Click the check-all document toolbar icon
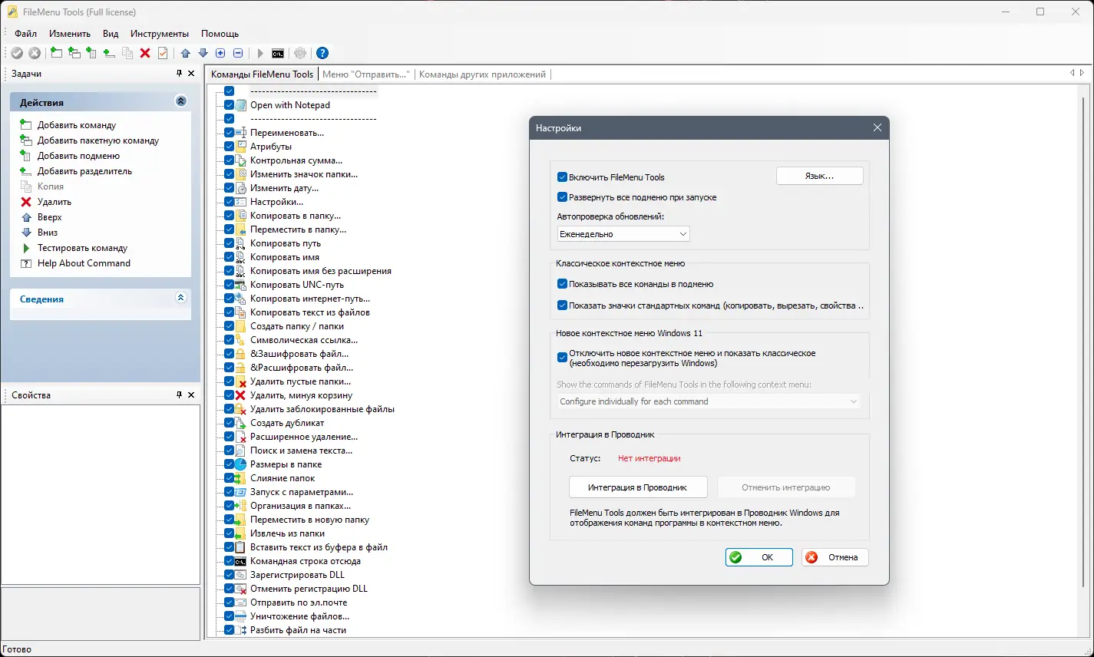The image size is (1094, 657). (x=163, y=53)
